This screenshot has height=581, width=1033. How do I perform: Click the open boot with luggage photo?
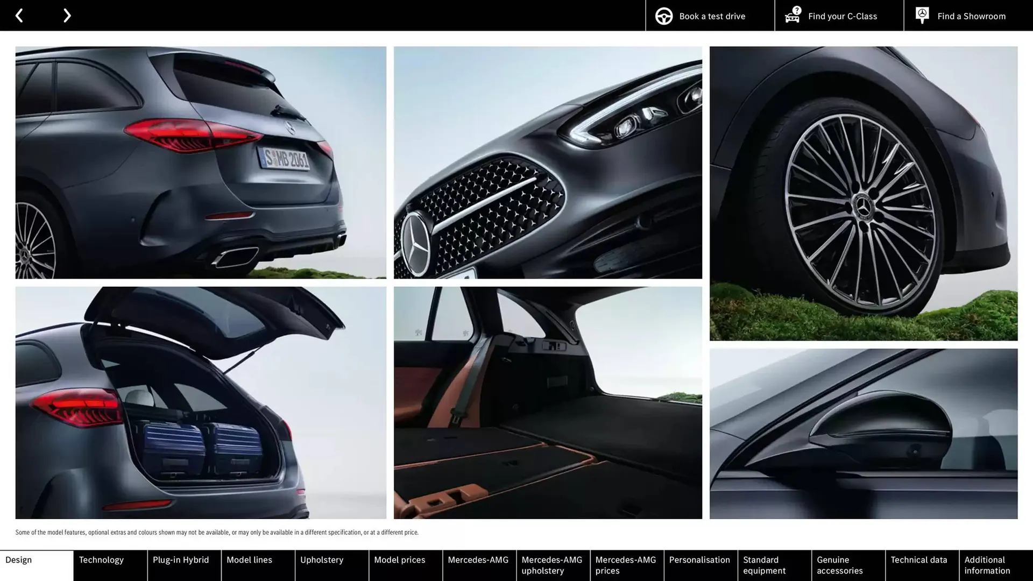[201, 403]
